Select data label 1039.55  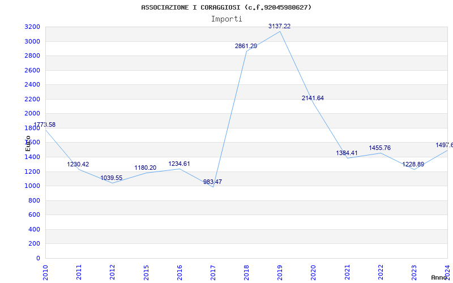tap(112, 178)
